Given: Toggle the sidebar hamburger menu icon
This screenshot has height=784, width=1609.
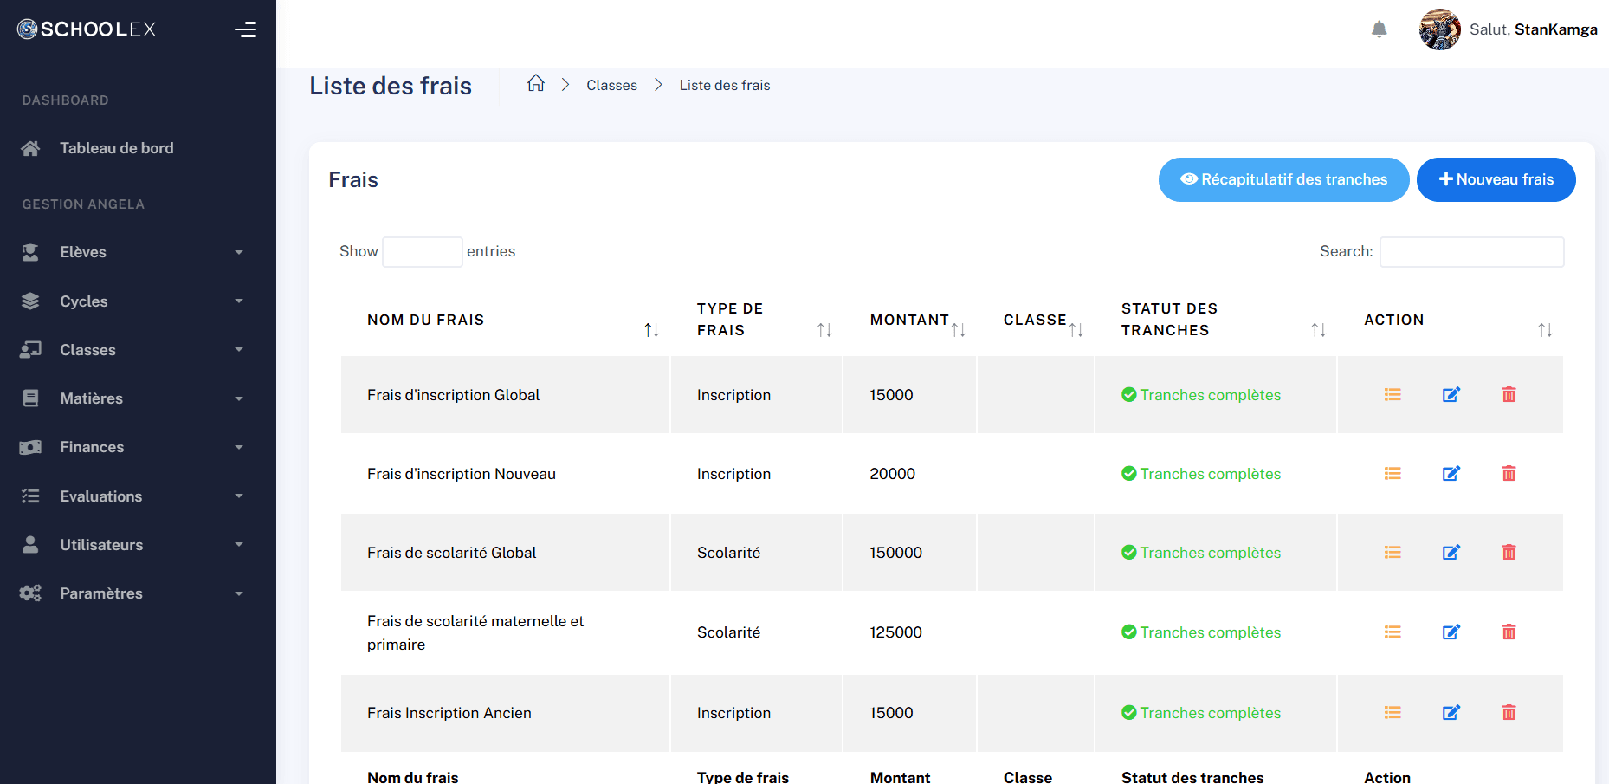Looking at the screenshot, I should click(x=245, y=29).
